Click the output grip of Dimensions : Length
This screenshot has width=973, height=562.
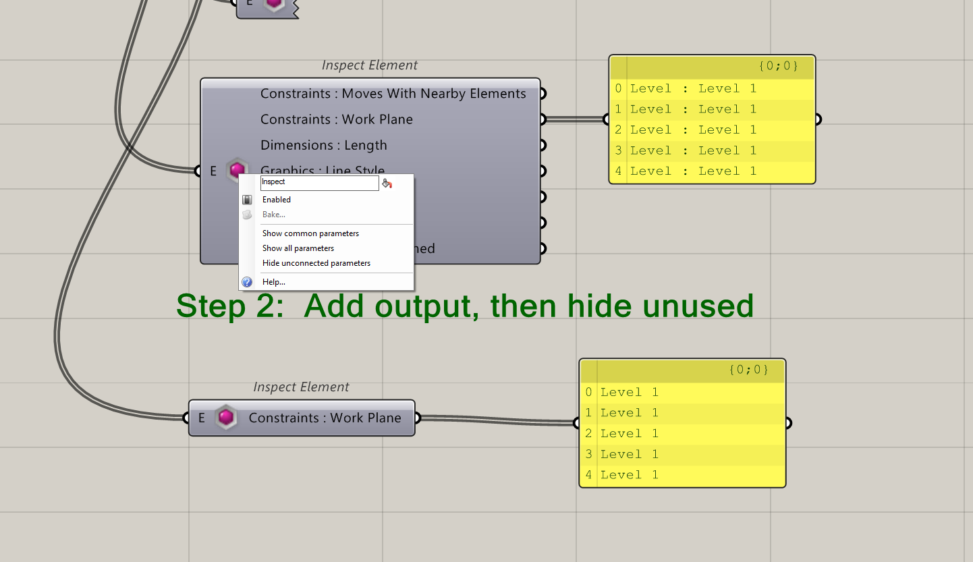(x=542, y=144)
